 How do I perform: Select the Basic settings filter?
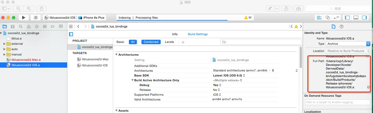(120, 42)
